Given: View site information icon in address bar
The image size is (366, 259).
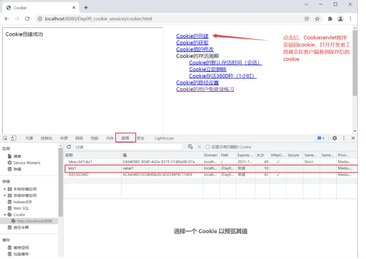Looking at the screenshot, I should pos(40,19).
